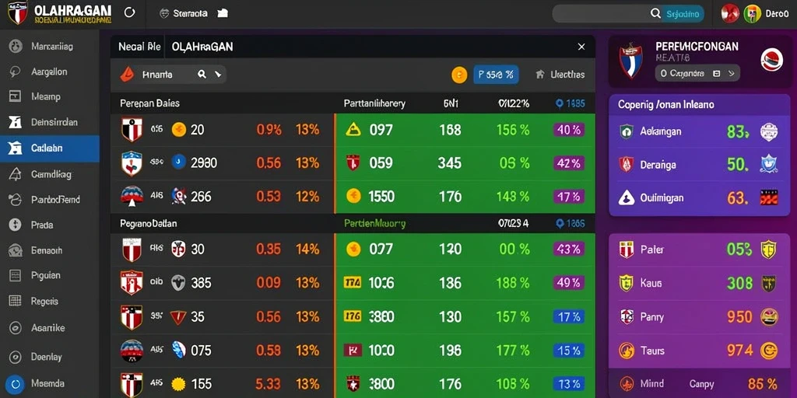Expand the Hnanta dropdown chevron

coord(218,75)
